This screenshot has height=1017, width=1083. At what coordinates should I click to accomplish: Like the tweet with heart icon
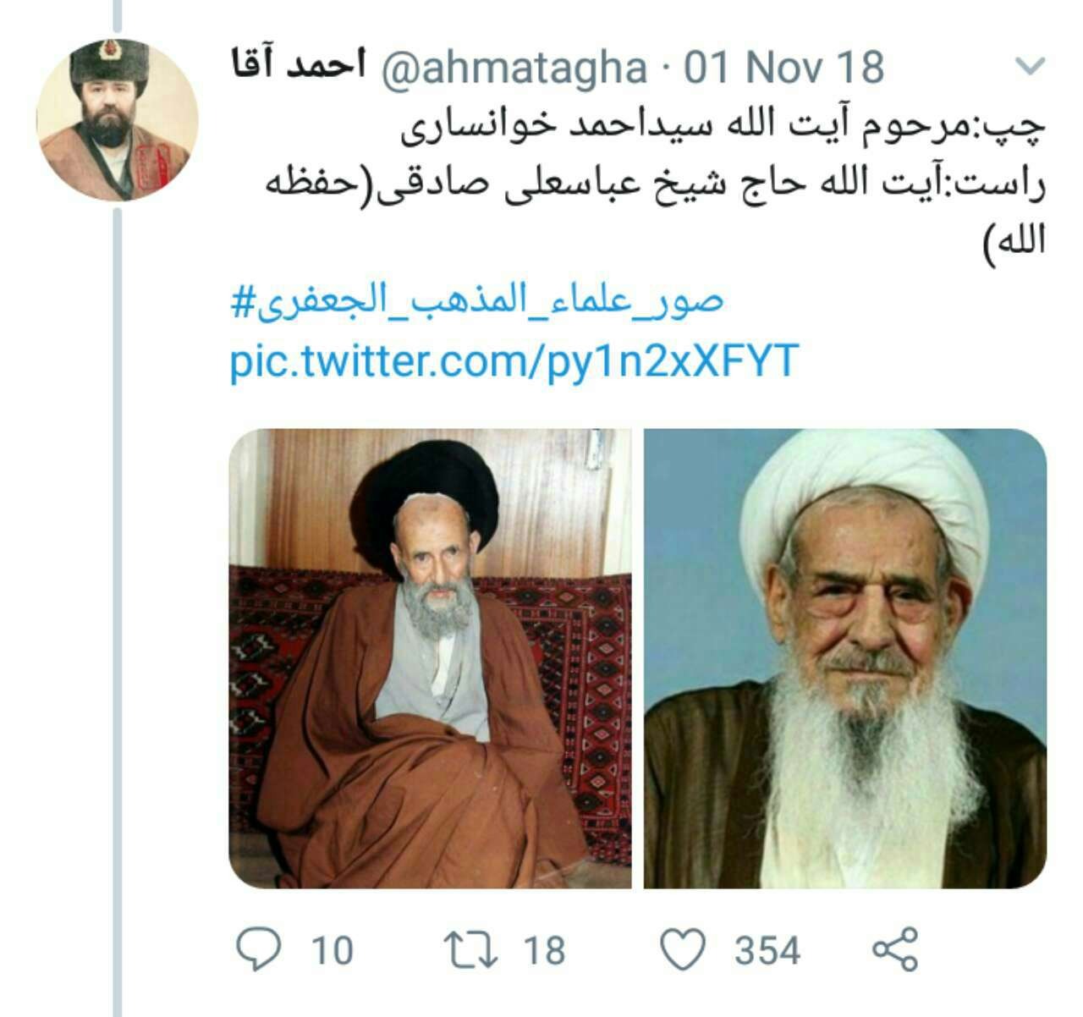[x=682, y=949]
